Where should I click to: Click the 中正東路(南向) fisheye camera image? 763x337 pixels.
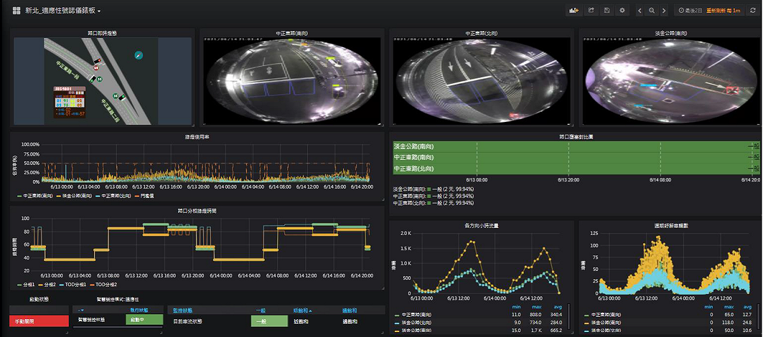pos(292,80)
